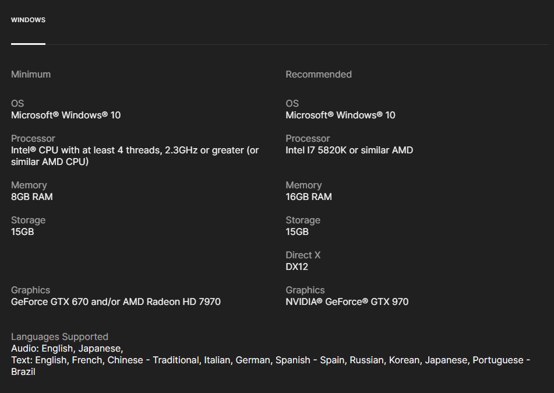Click the Graphics label under Minimum

coord(30,290)
